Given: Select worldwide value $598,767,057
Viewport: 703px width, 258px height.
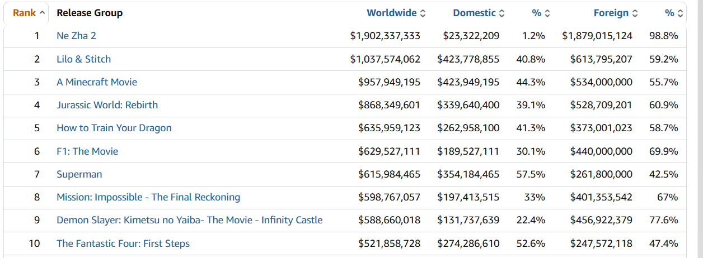Looking at the screenshot, I should pos(389,197).
